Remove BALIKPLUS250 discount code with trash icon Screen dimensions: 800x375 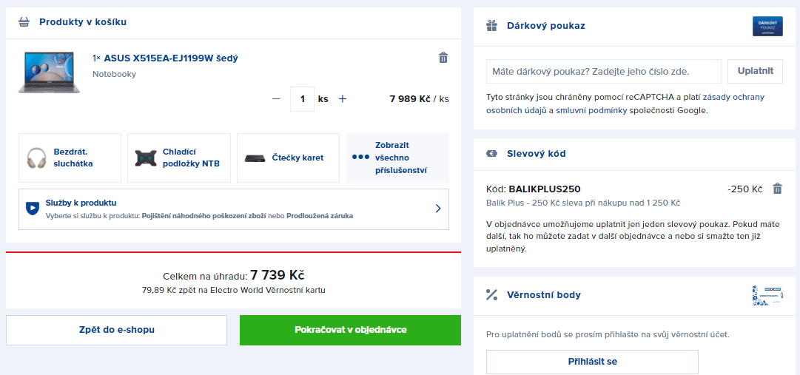click(x=777, y=189)
